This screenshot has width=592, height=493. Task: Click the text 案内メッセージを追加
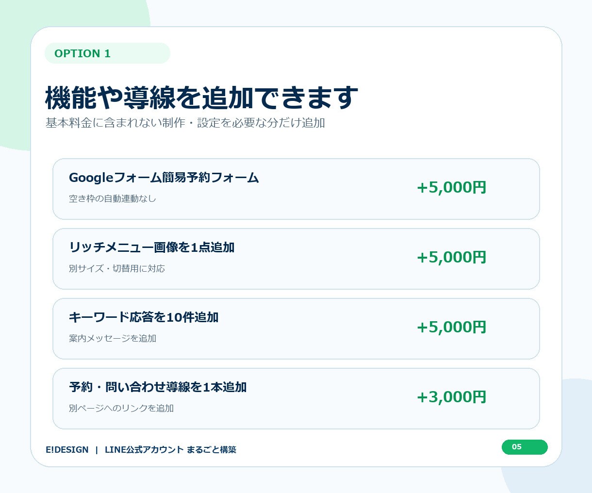[113, 338]
